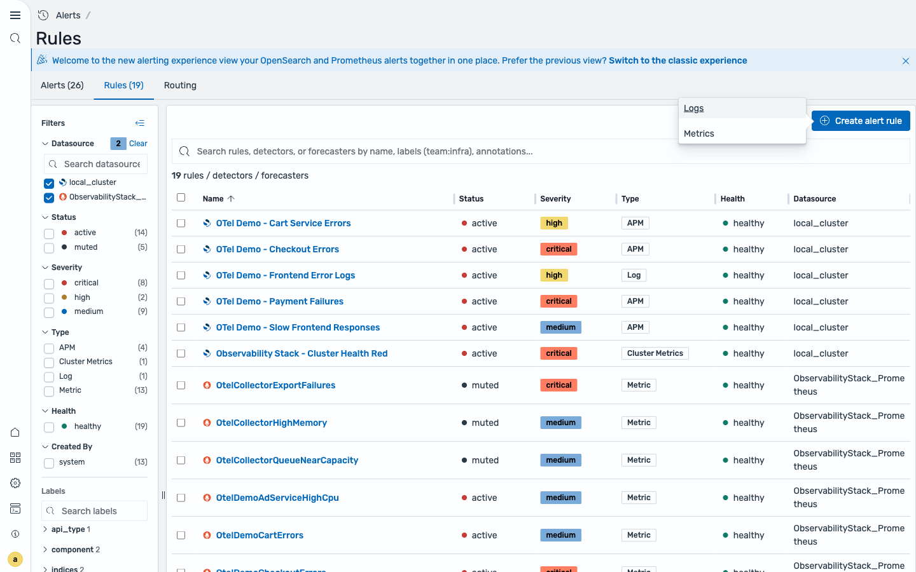916x572 pixels.
Task: Uncheck the ObservabilityStack datasource checkbox
Action: click(49, 198)
